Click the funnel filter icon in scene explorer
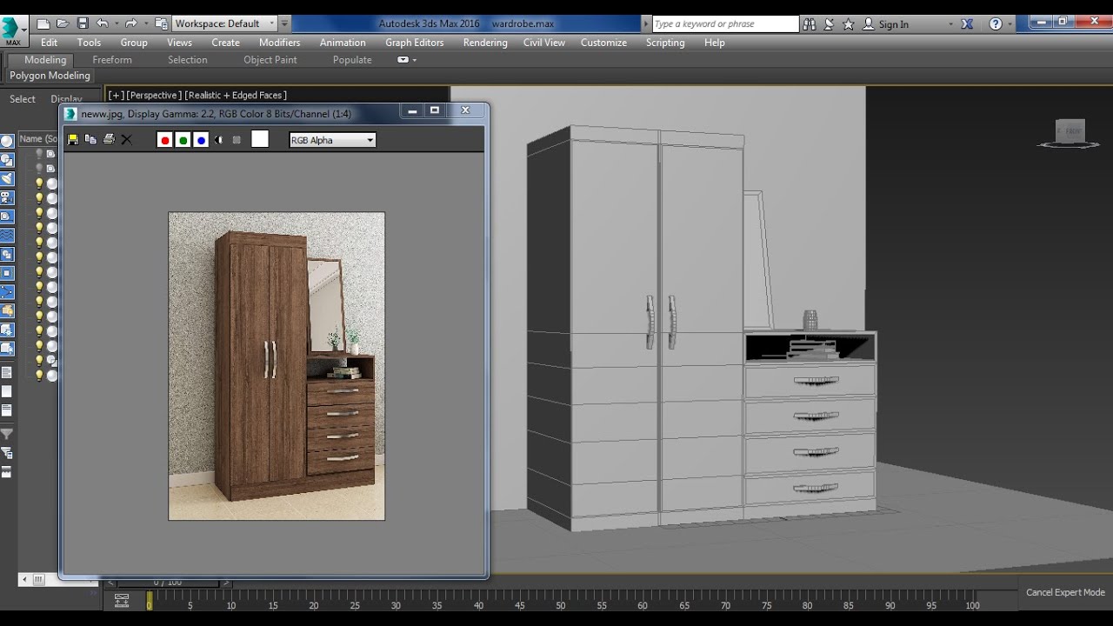This screenshot has height=626, width=1113. (7, 434)
